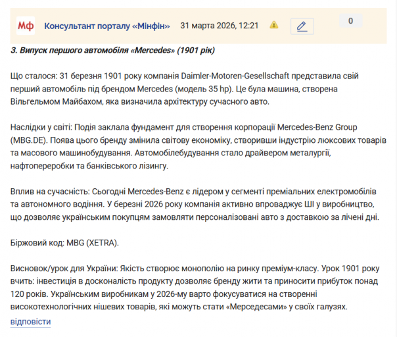Click the timestamp 31 марта 2026, 12:21
Screen dimensions: 397x337
(220, 26)
